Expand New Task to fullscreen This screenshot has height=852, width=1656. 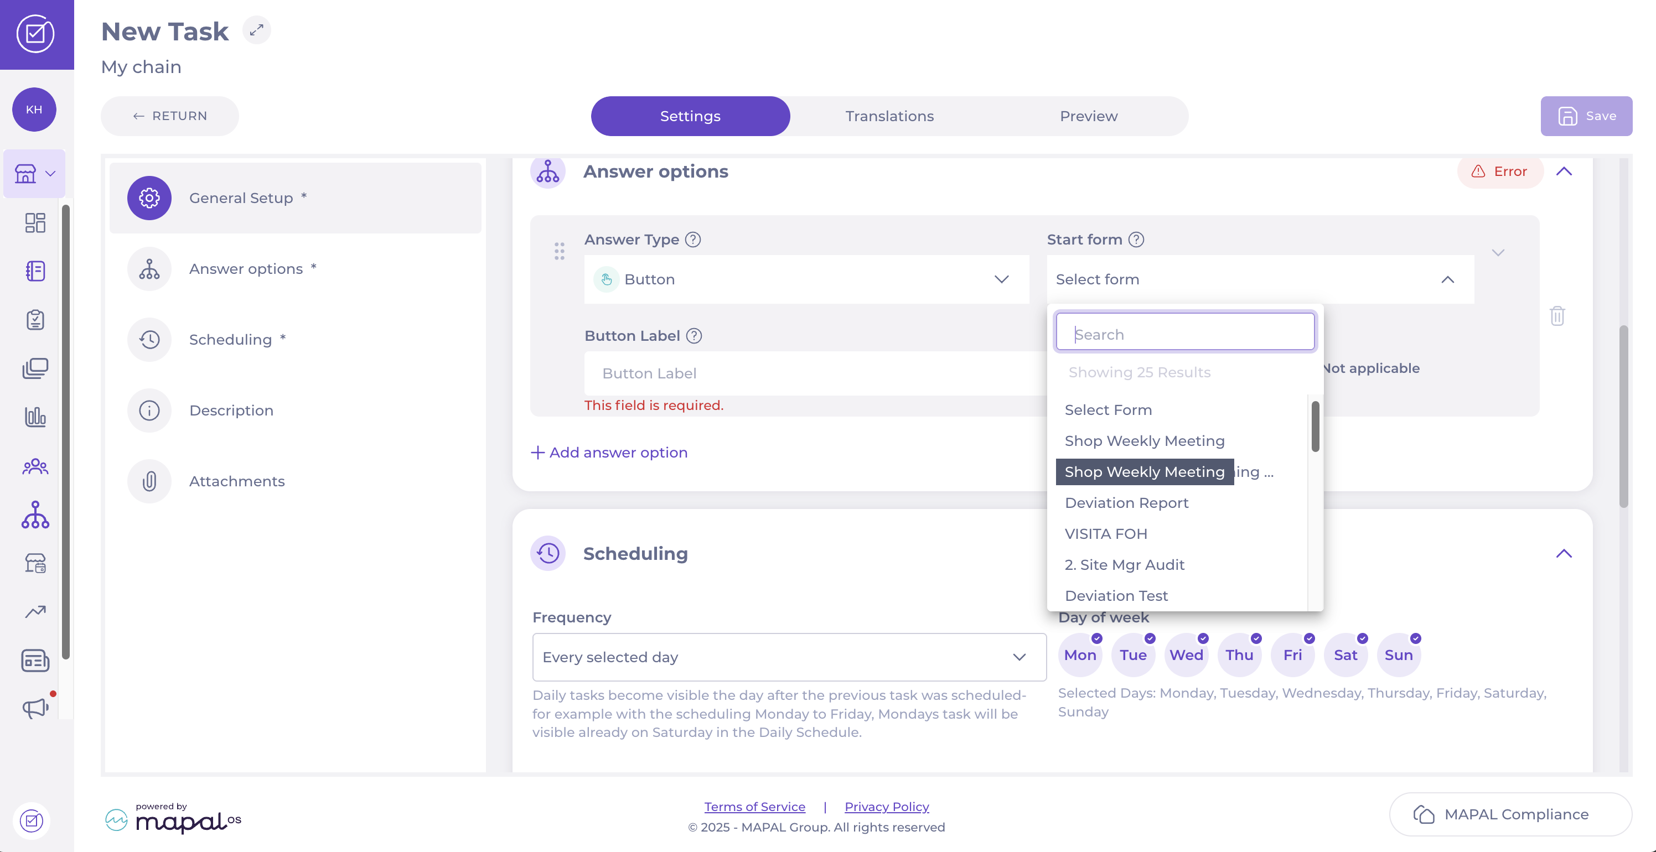pyautogui.click(x=256, y=30)
